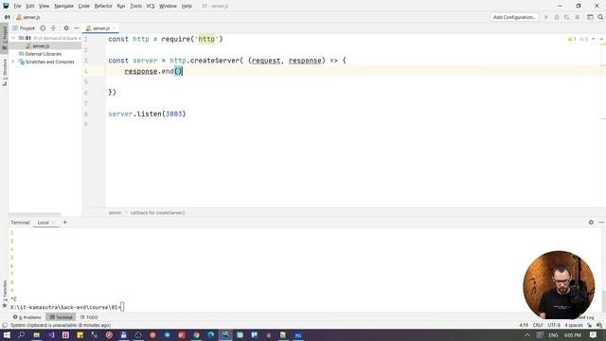Click the Debug bug icon
606x341 pixels.
coord(557,17)
